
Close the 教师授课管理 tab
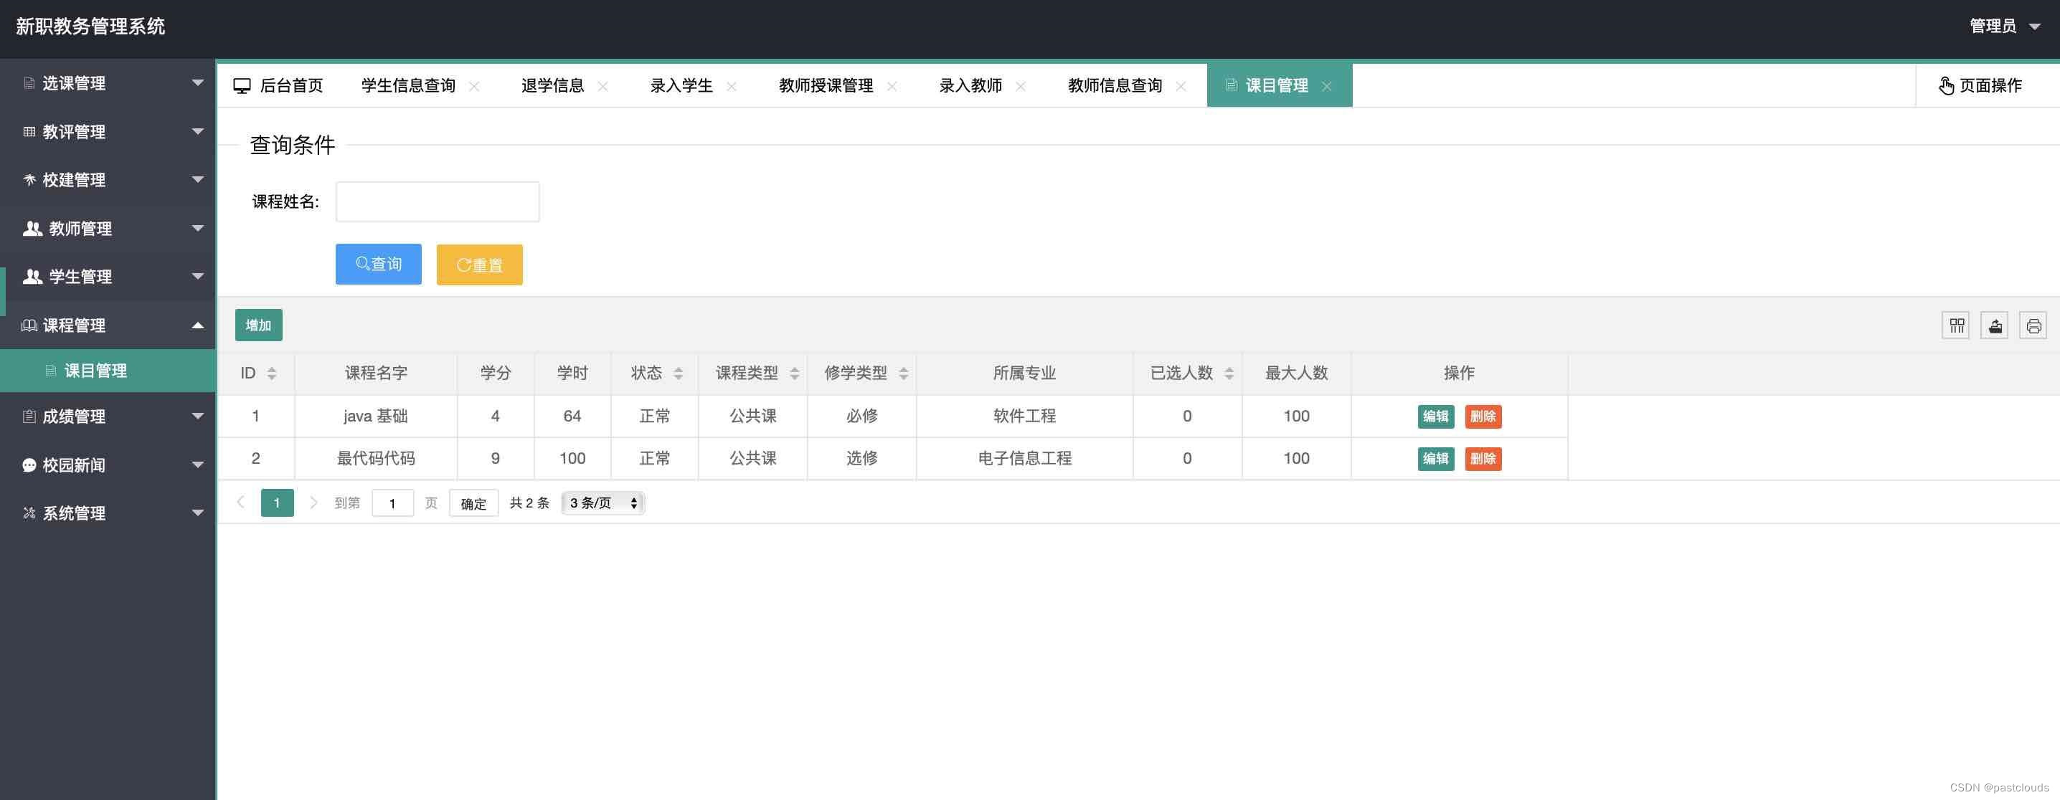pyautogui.click(x=892, y=86)
